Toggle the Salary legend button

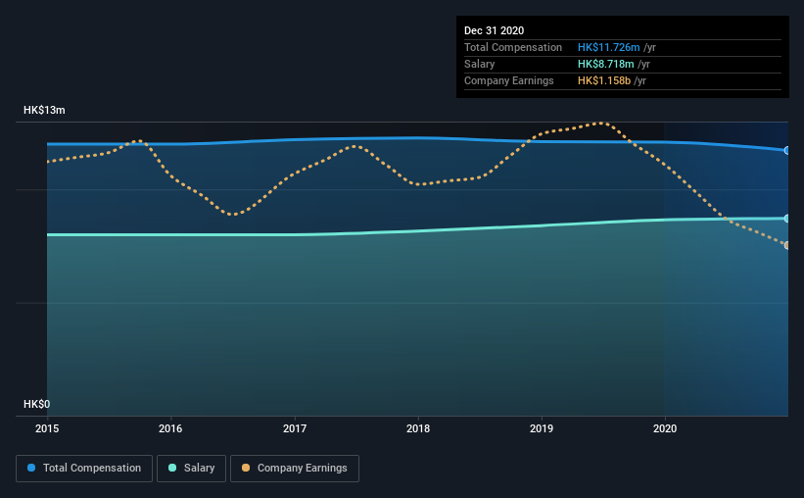191,469
